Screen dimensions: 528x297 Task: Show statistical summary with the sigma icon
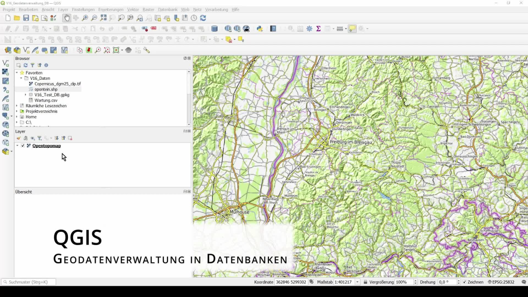click(x=318, y=29)
